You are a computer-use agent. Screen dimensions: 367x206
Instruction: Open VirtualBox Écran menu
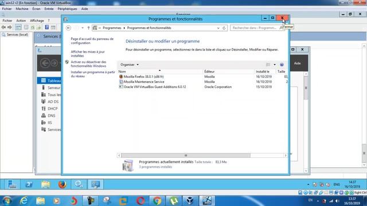(36, 9)
